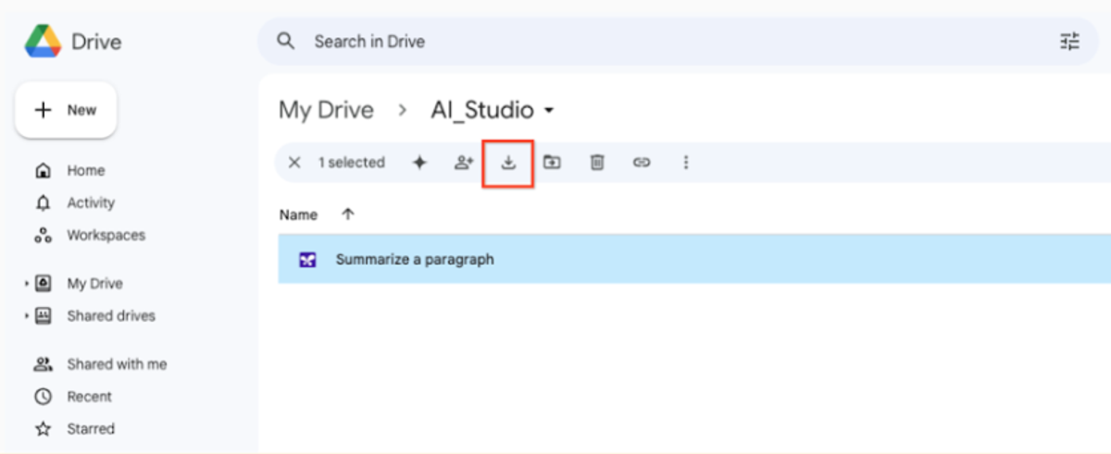Open Recent files
Screen dimensions: 1111x454
click(89, 397)
